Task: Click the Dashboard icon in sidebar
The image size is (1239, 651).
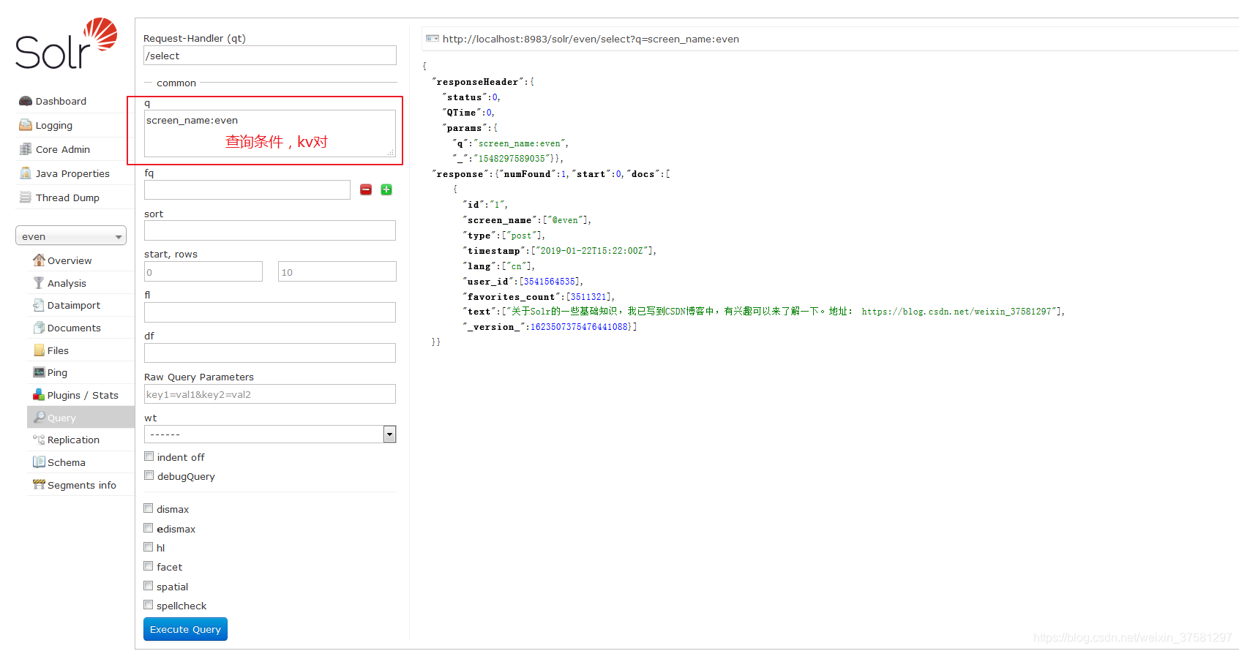Action: coord(26,101)
